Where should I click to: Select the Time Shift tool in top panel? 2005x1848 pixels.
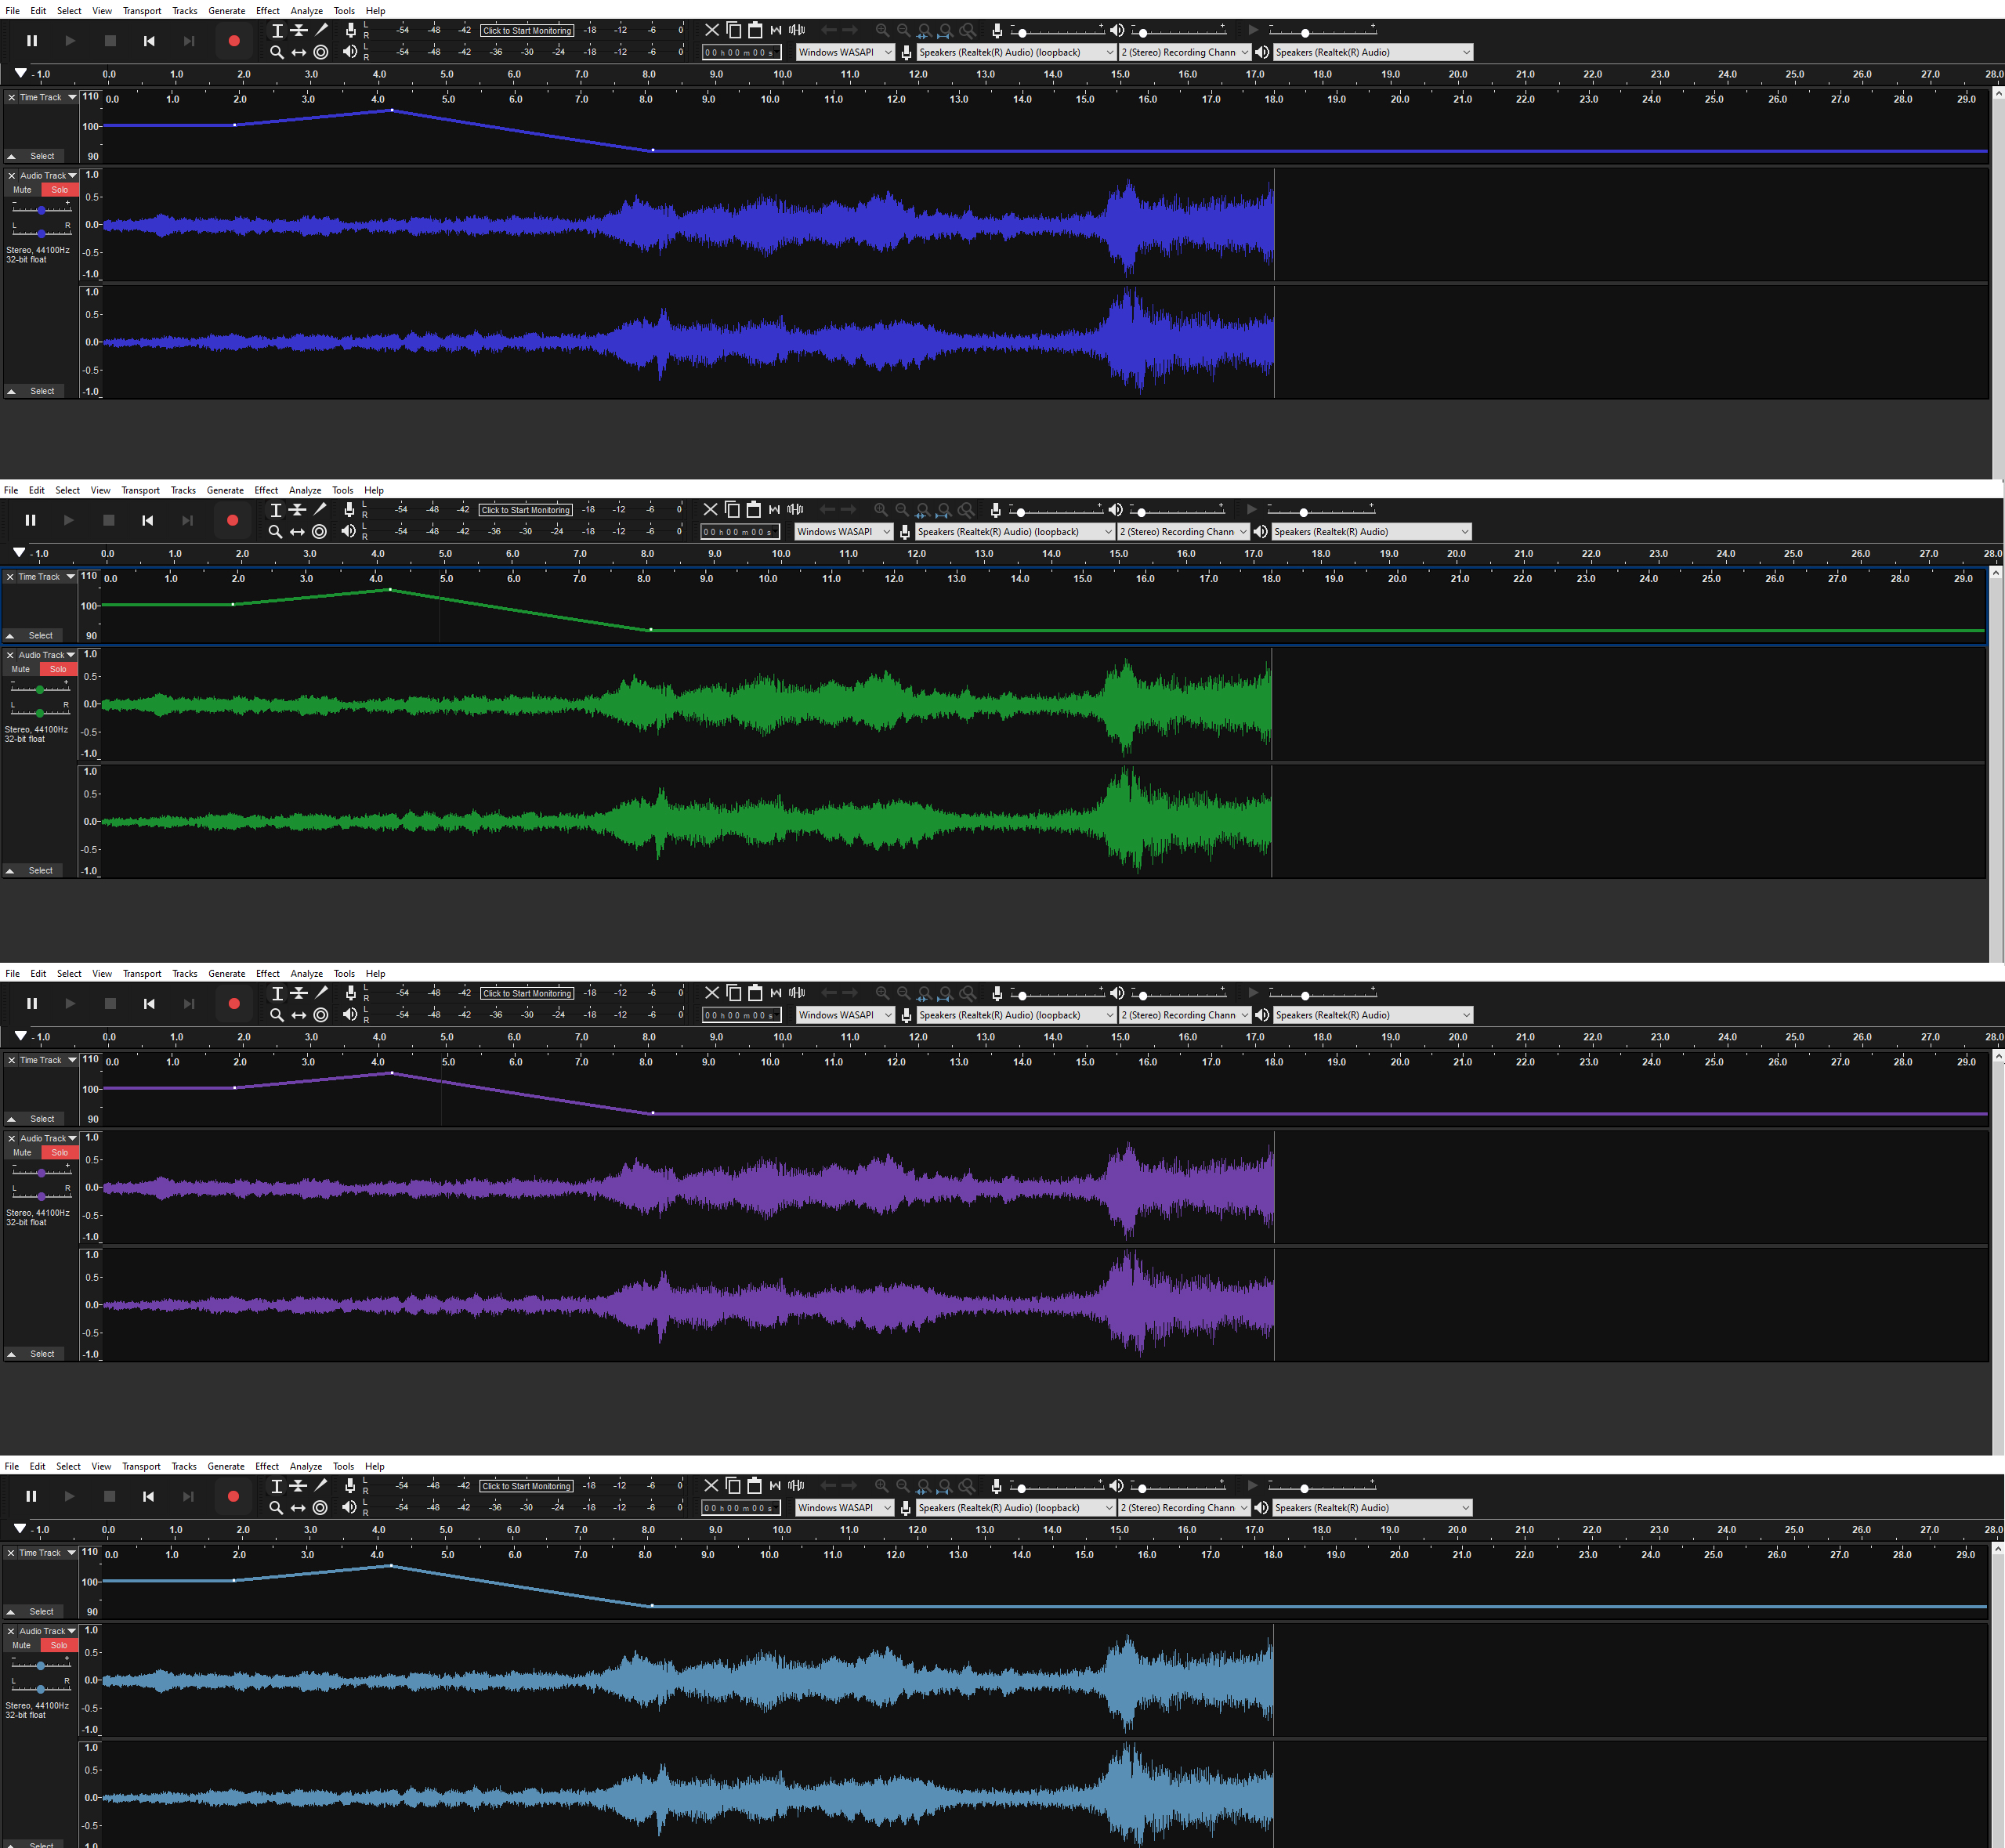tap(299, 52)
